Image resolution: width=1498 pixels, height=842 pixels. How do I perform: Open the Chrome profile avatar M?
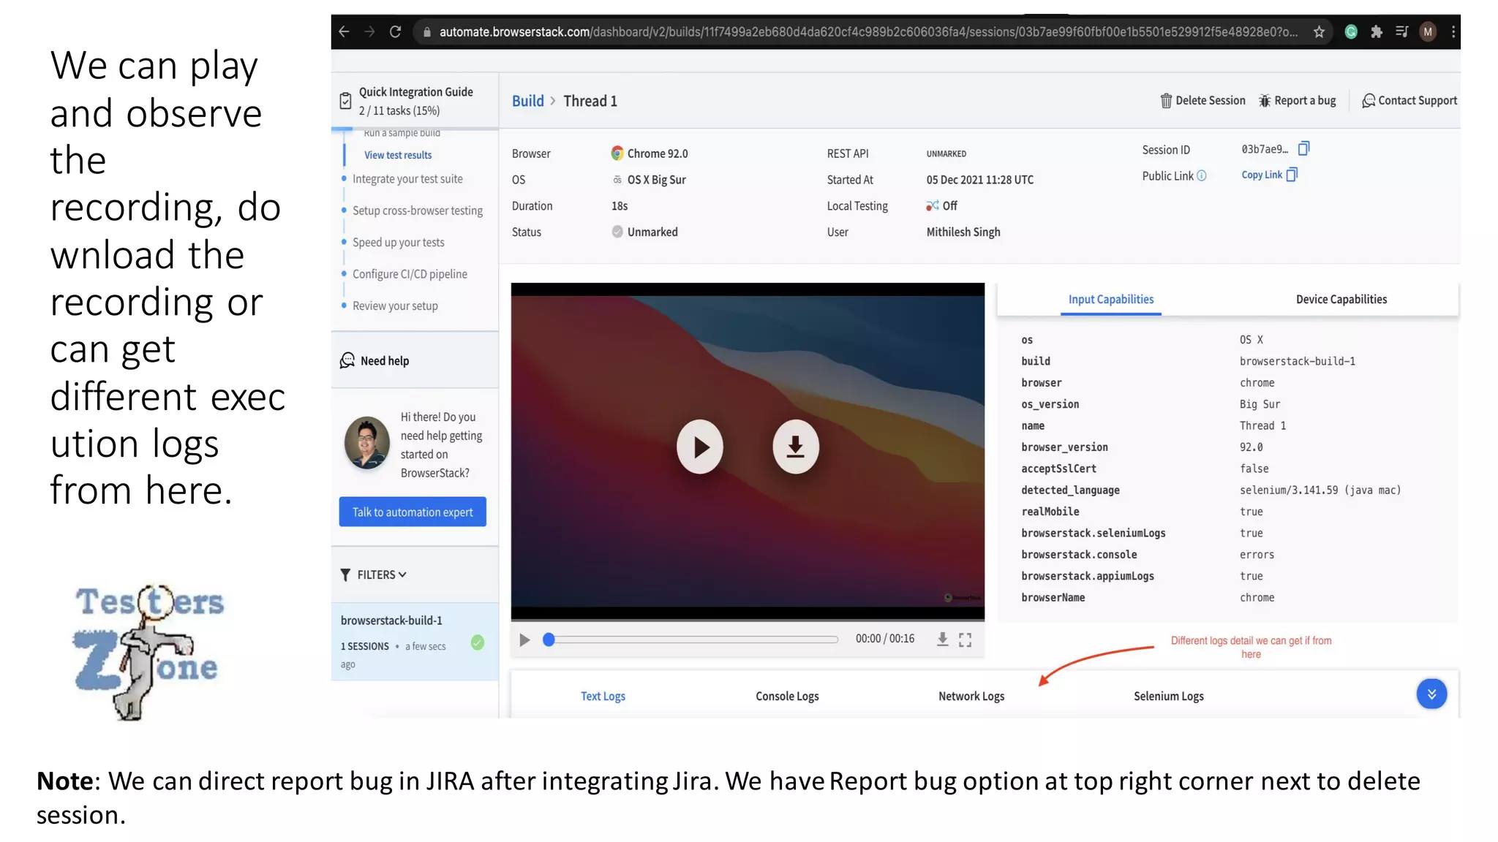click(x=1427, y=31)
